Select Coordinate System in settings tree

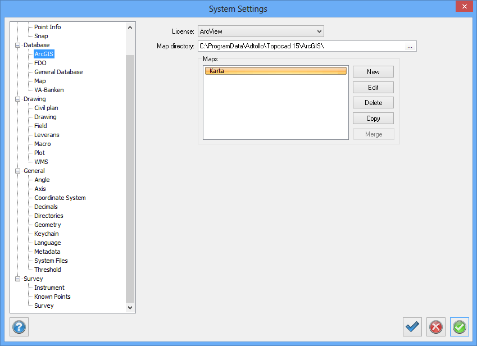pyautogui.click(x=60, y=198)
